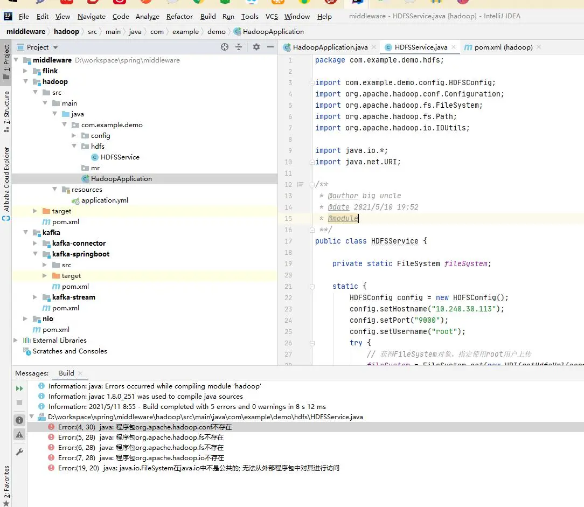Screen dimensions: 584x507
Task: Rerun the build with green arrows icon
Action: 19,388
